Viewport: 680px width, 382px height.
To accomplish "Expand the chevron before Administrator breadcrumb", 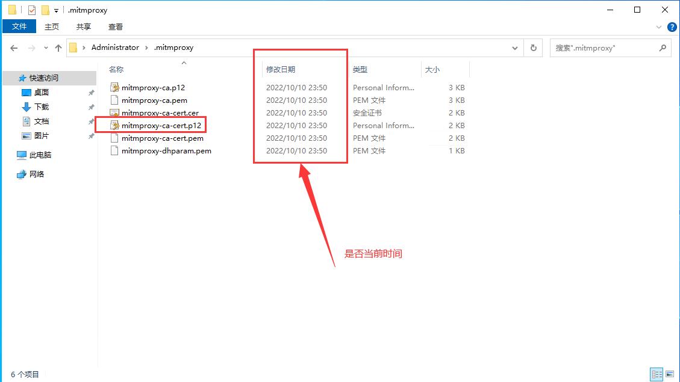I will coord(84,48).
